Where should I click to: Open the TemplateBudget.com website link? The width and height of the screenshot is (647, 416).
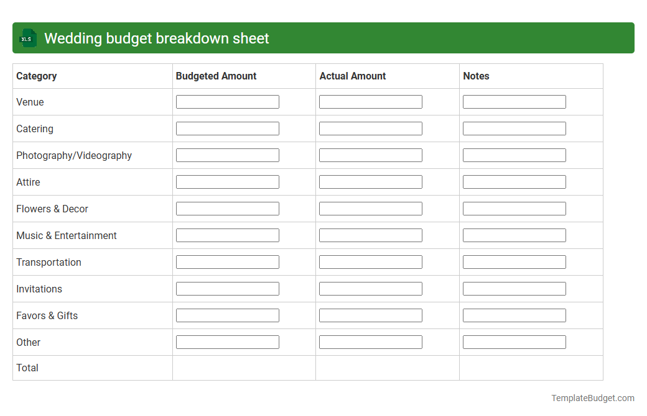click(594, 397)
